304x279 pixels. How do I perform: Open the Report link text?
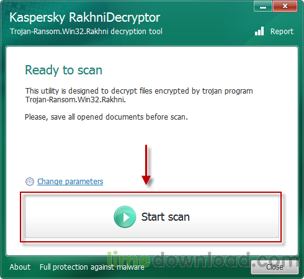[x=282, y=32]
